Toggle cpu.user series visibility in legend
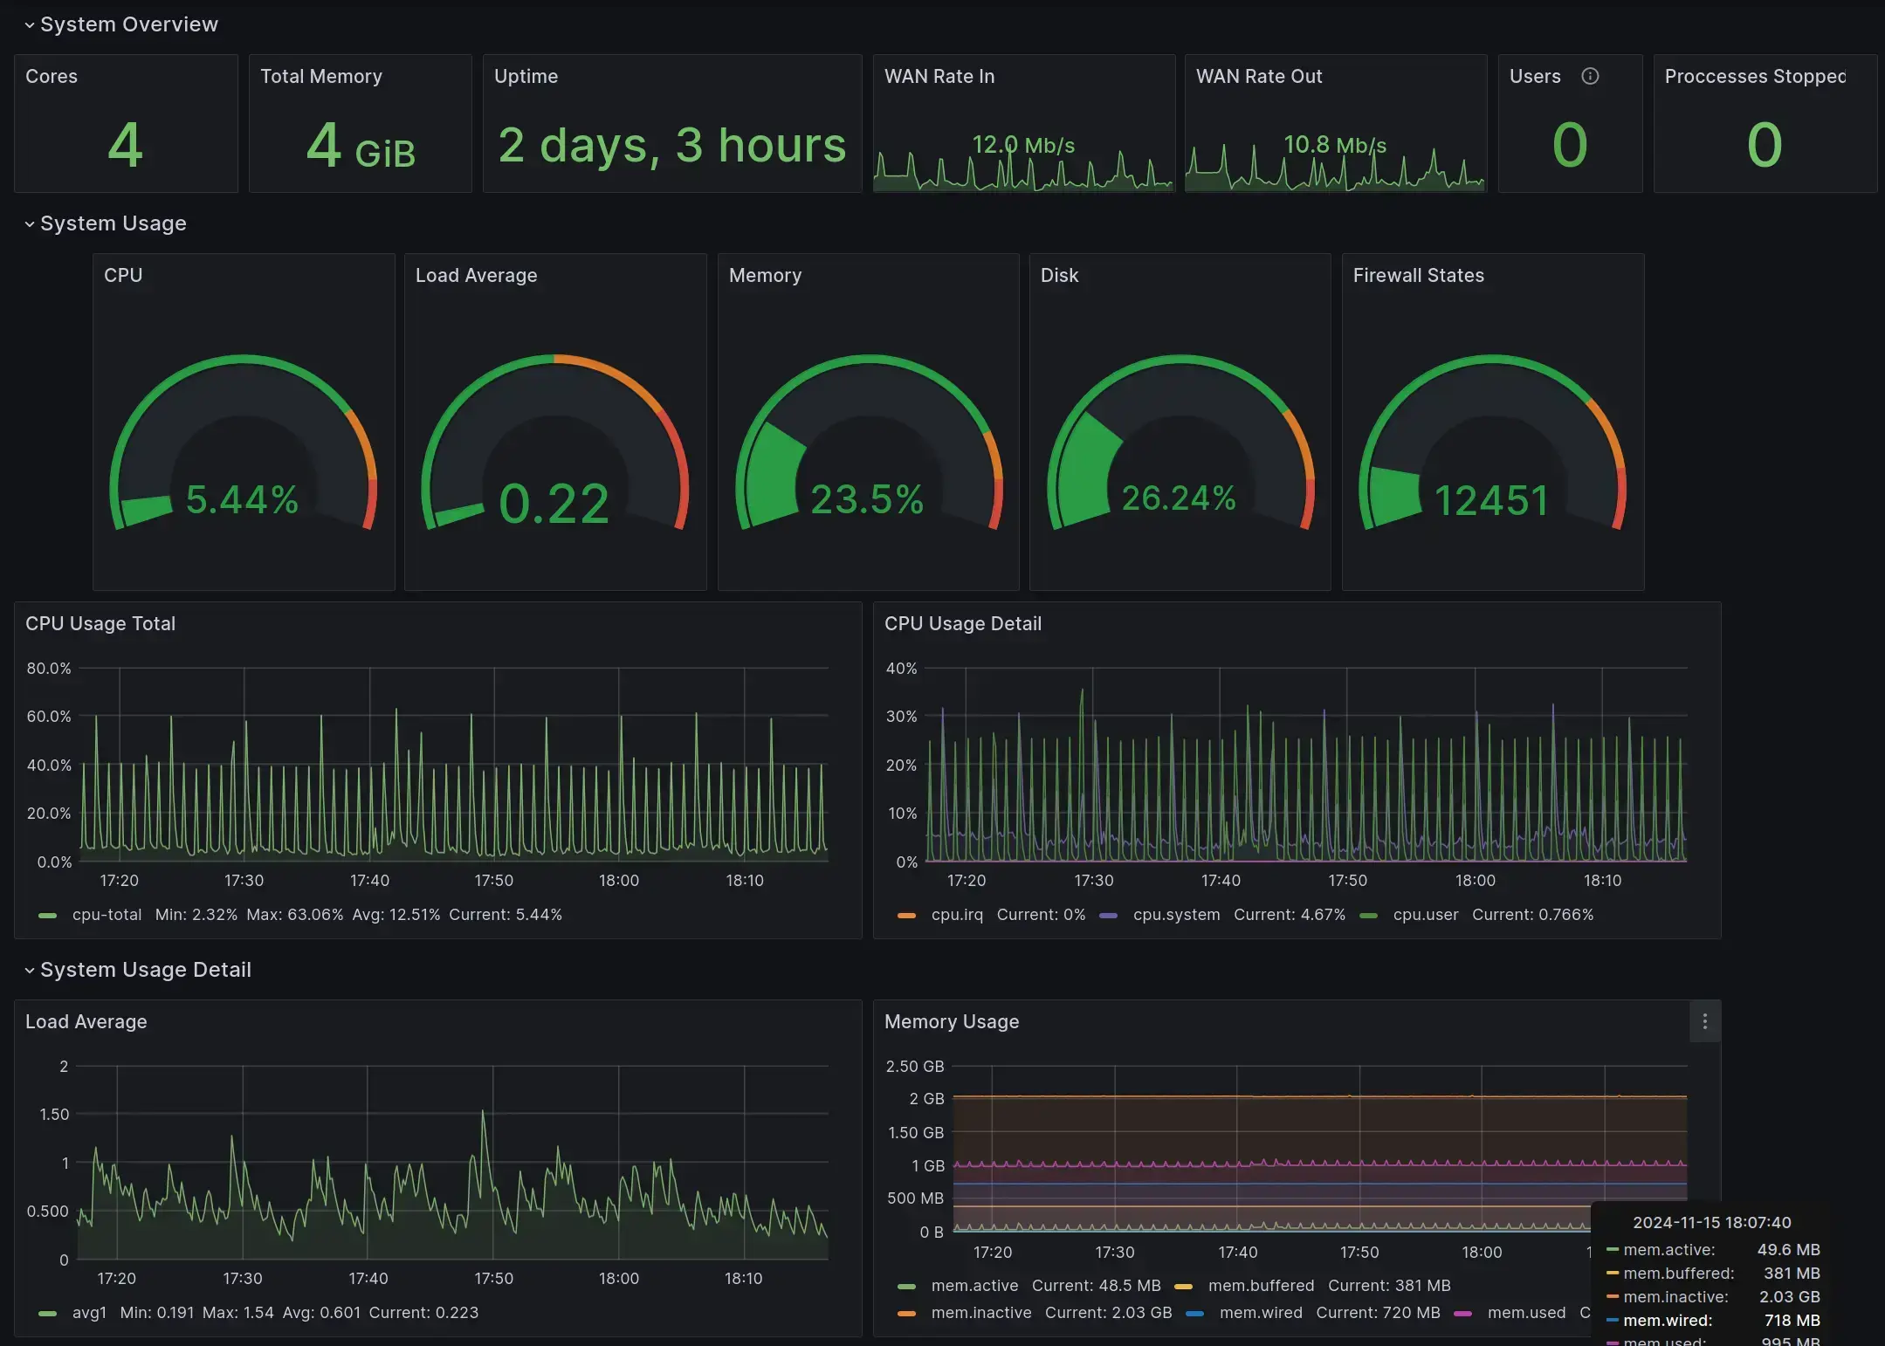 click(1426, 915)
